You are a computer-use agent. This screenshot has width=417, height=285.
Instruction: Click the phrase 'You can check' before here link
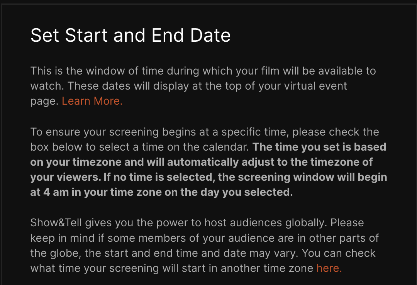(339, 253)
